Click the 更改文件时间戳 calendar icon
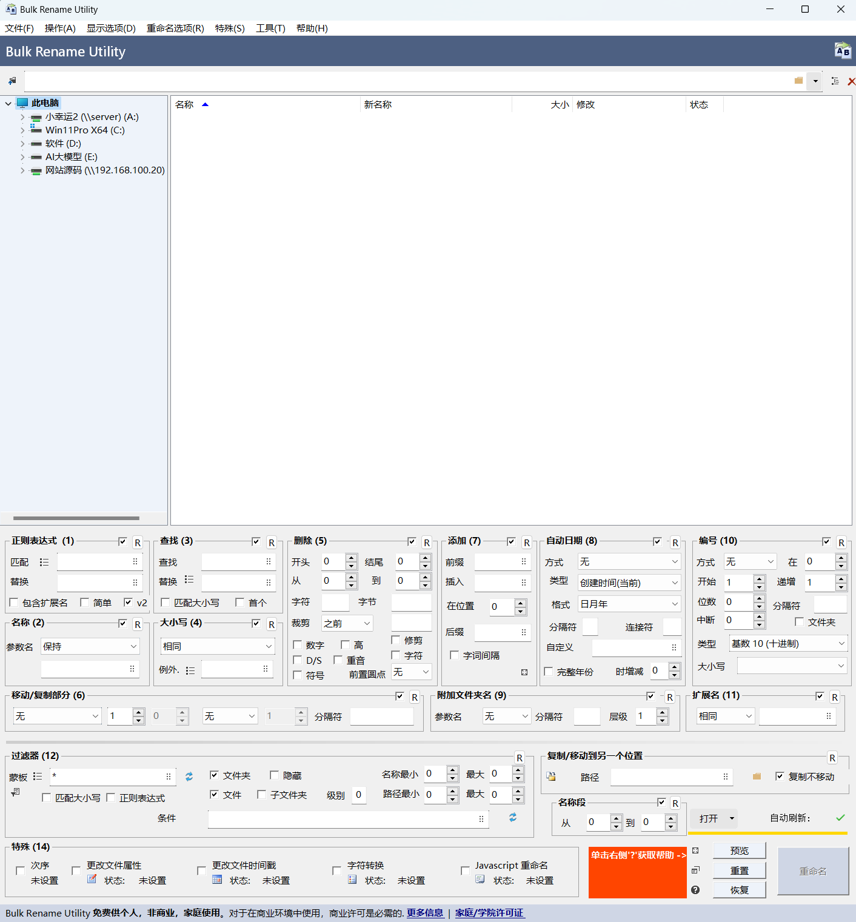856x922 pixels. click(x=217, y=880)
